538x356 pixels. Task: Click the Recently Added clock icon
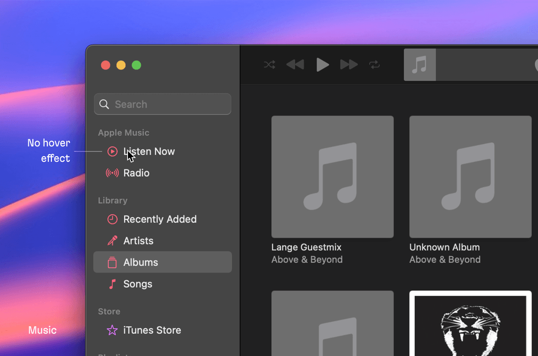112,219
